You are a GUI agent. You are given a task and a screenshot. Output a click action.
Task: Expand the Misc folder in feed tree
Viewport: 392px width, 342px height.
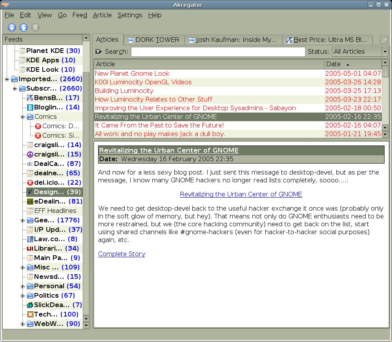click(x=23, y=267)
